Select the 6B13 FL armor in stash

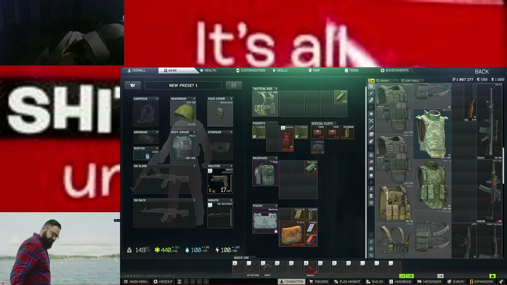point(433,134)
